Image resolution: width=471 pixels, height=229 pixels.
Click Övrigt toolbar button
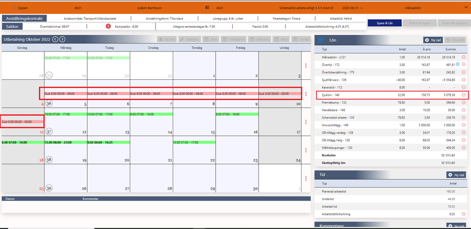click(x=301, y=39)
